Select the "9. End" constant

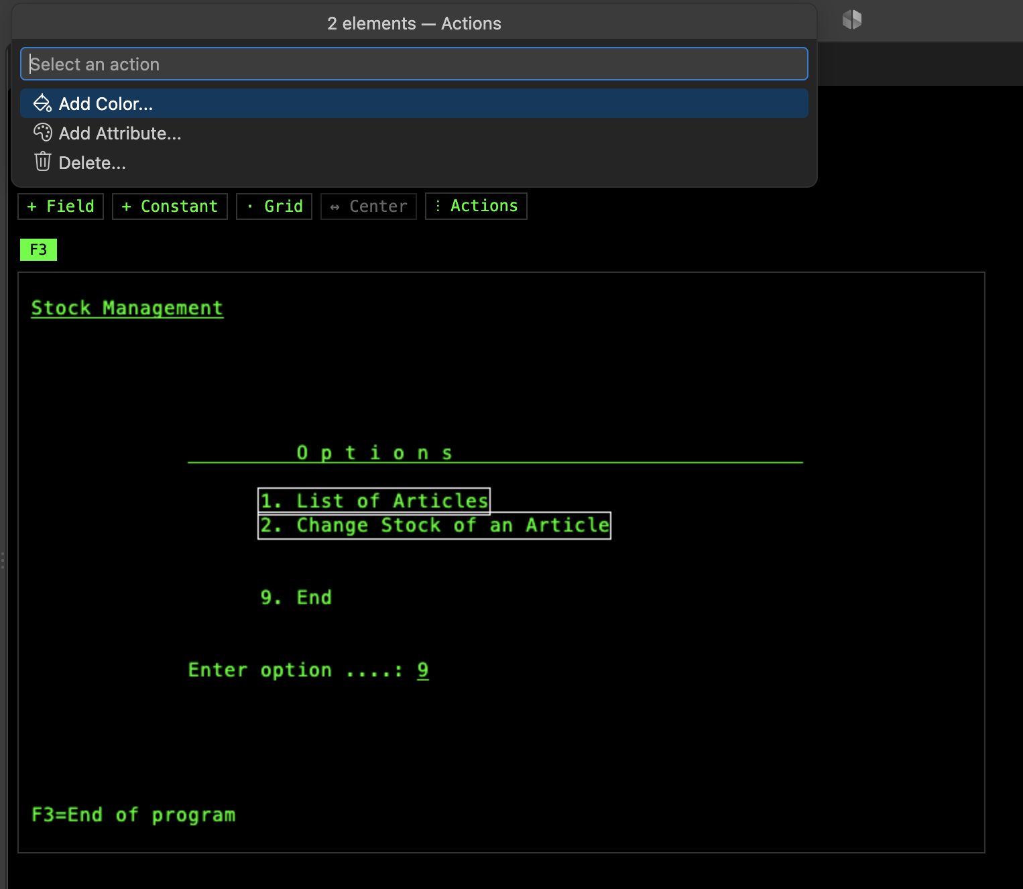[296, 597]
